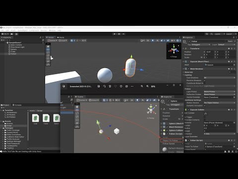The width and height of the screenshot is (238, 179).
Task: Open the GameObject menu
Action: (22, 30)
